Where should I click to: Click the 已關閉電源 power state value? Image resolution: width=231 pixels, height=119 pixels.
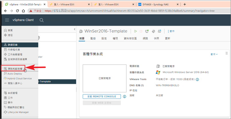[x=168, y=66]
